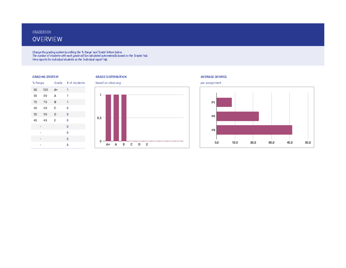Select the 89 cell in % Range

coord(46,96)
